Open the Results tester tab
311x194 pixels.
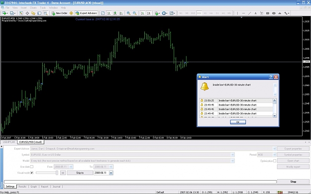coord(22,187)
